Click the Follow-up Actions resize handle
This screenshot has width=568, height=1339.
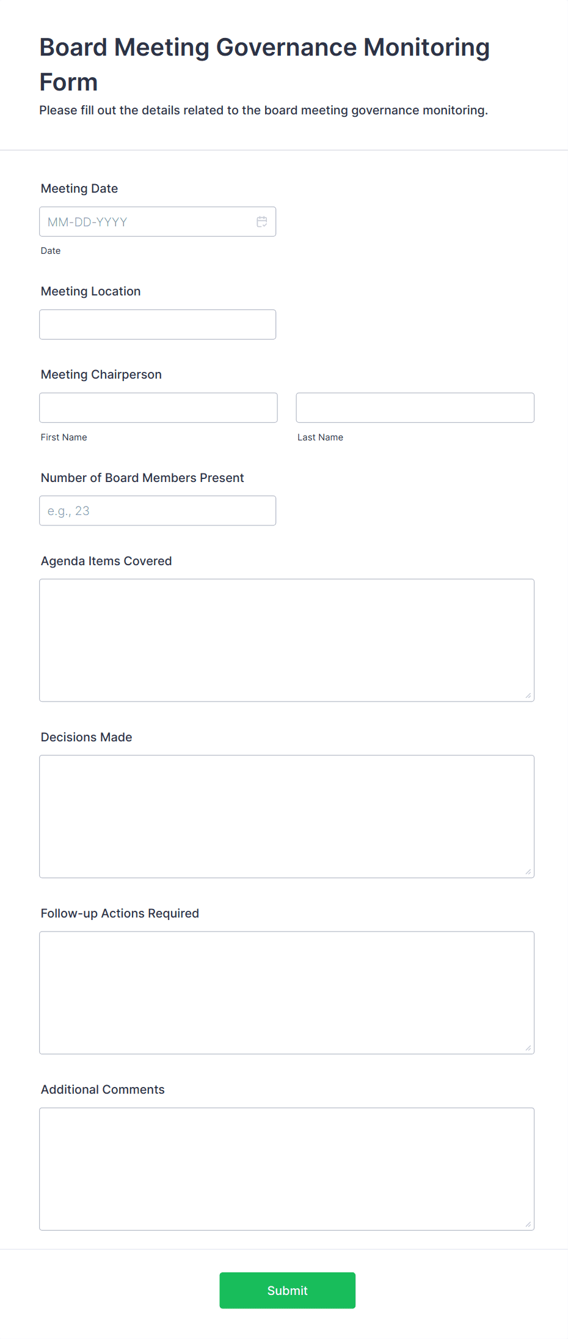528,1048
